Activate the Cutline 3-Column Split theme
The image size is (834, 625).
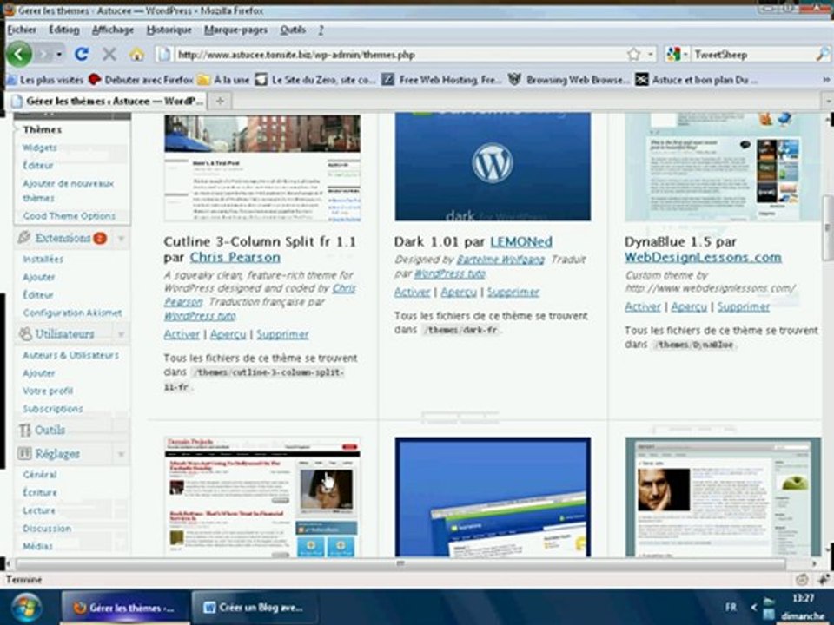coord(182,334)
